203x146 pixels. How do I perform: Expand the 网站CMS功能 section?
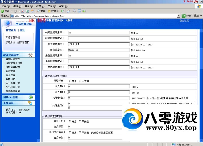point(19,97)
